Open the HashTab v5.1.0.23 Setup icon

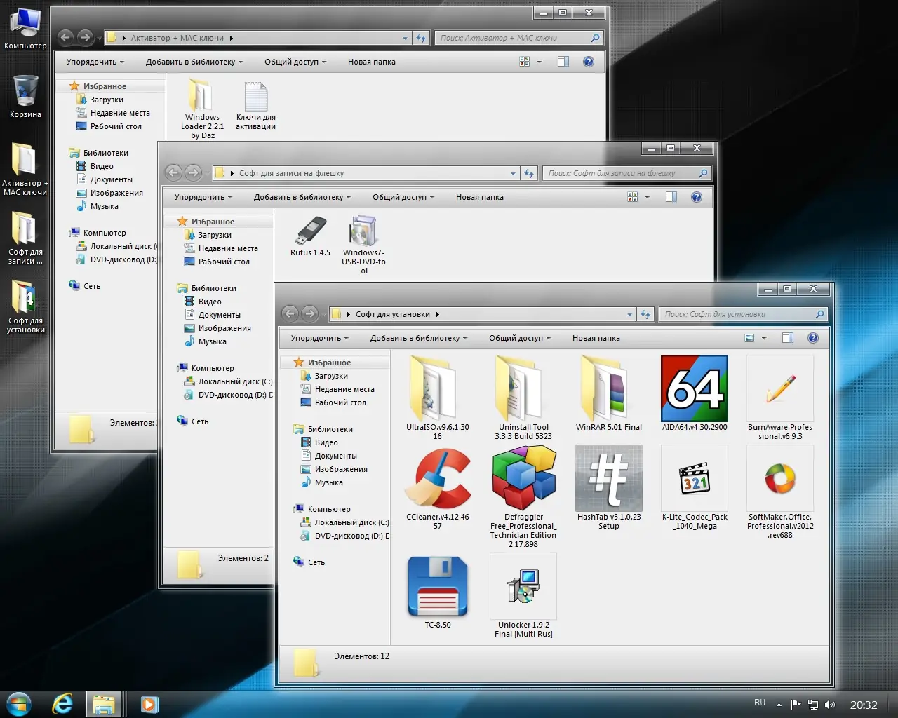coord(608,478)
